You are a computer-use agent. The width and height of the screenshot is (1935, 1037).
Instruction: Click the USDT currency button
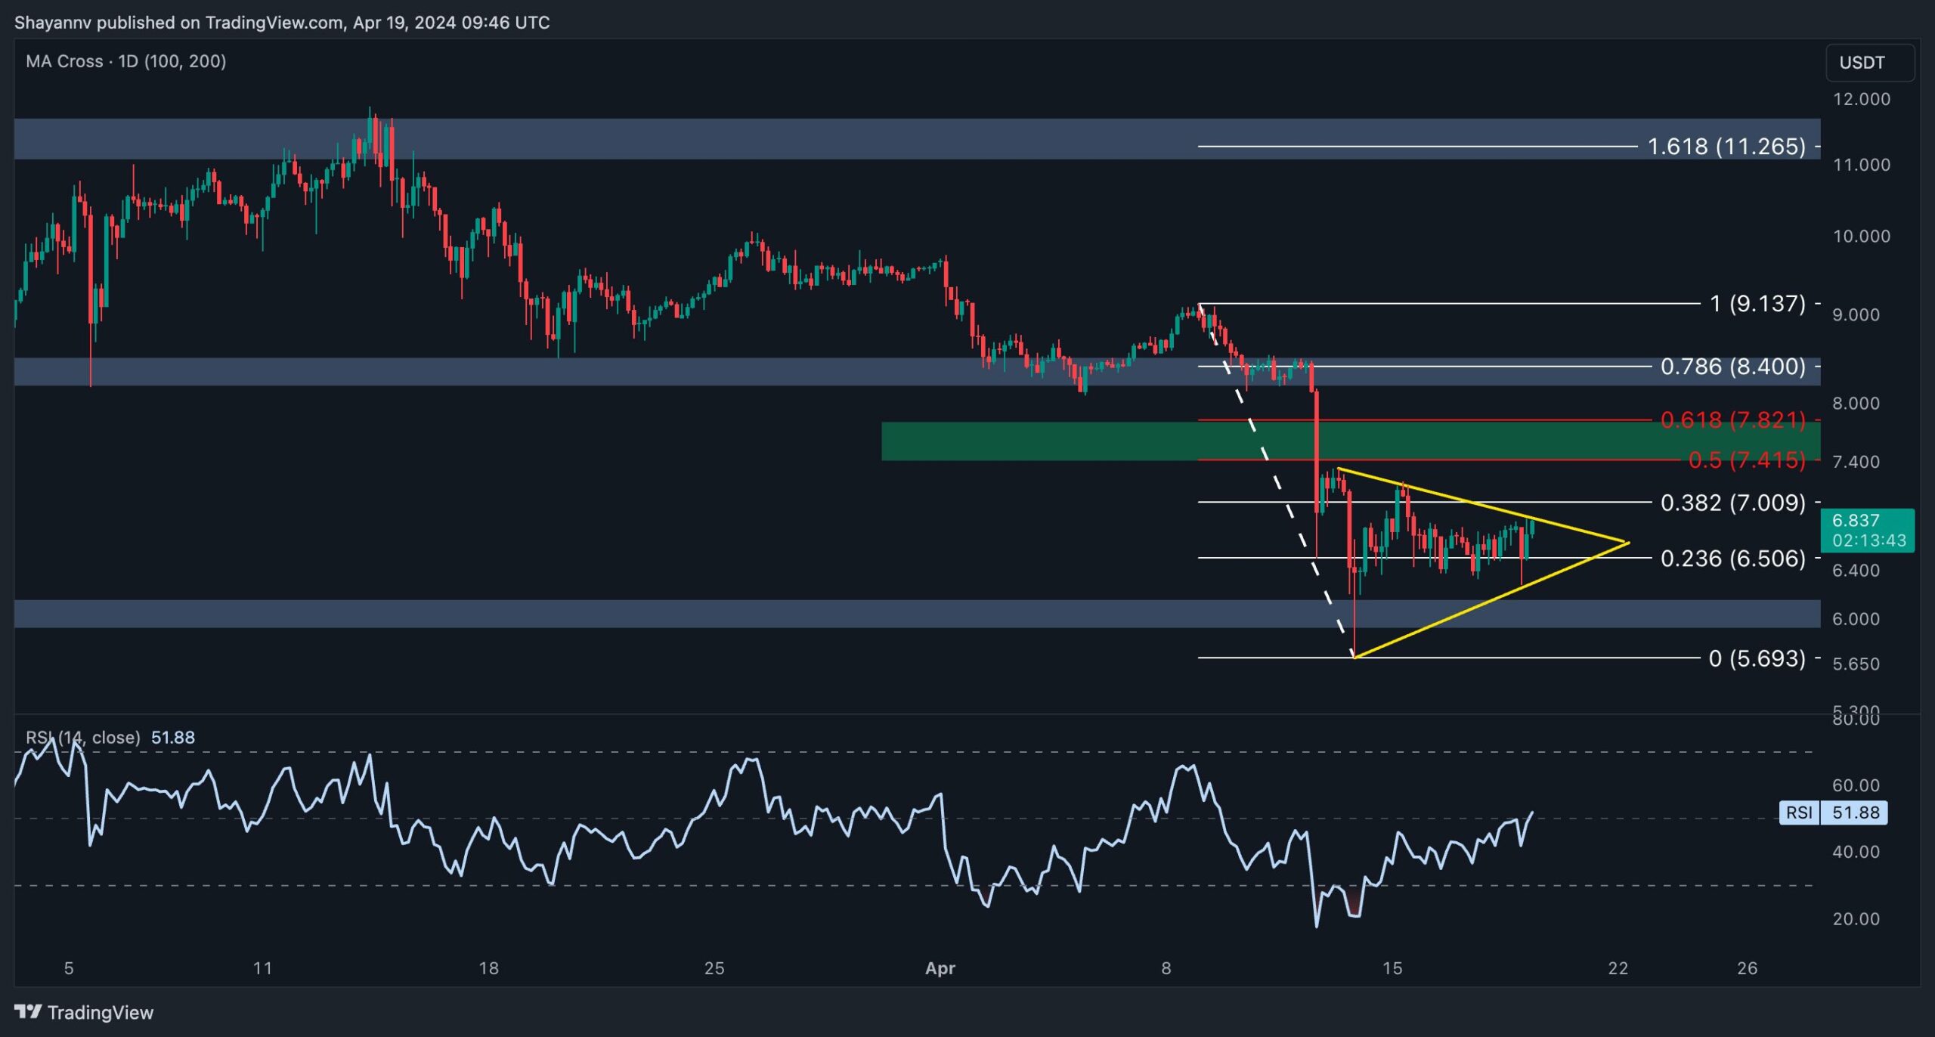(x=1870, y=63)
